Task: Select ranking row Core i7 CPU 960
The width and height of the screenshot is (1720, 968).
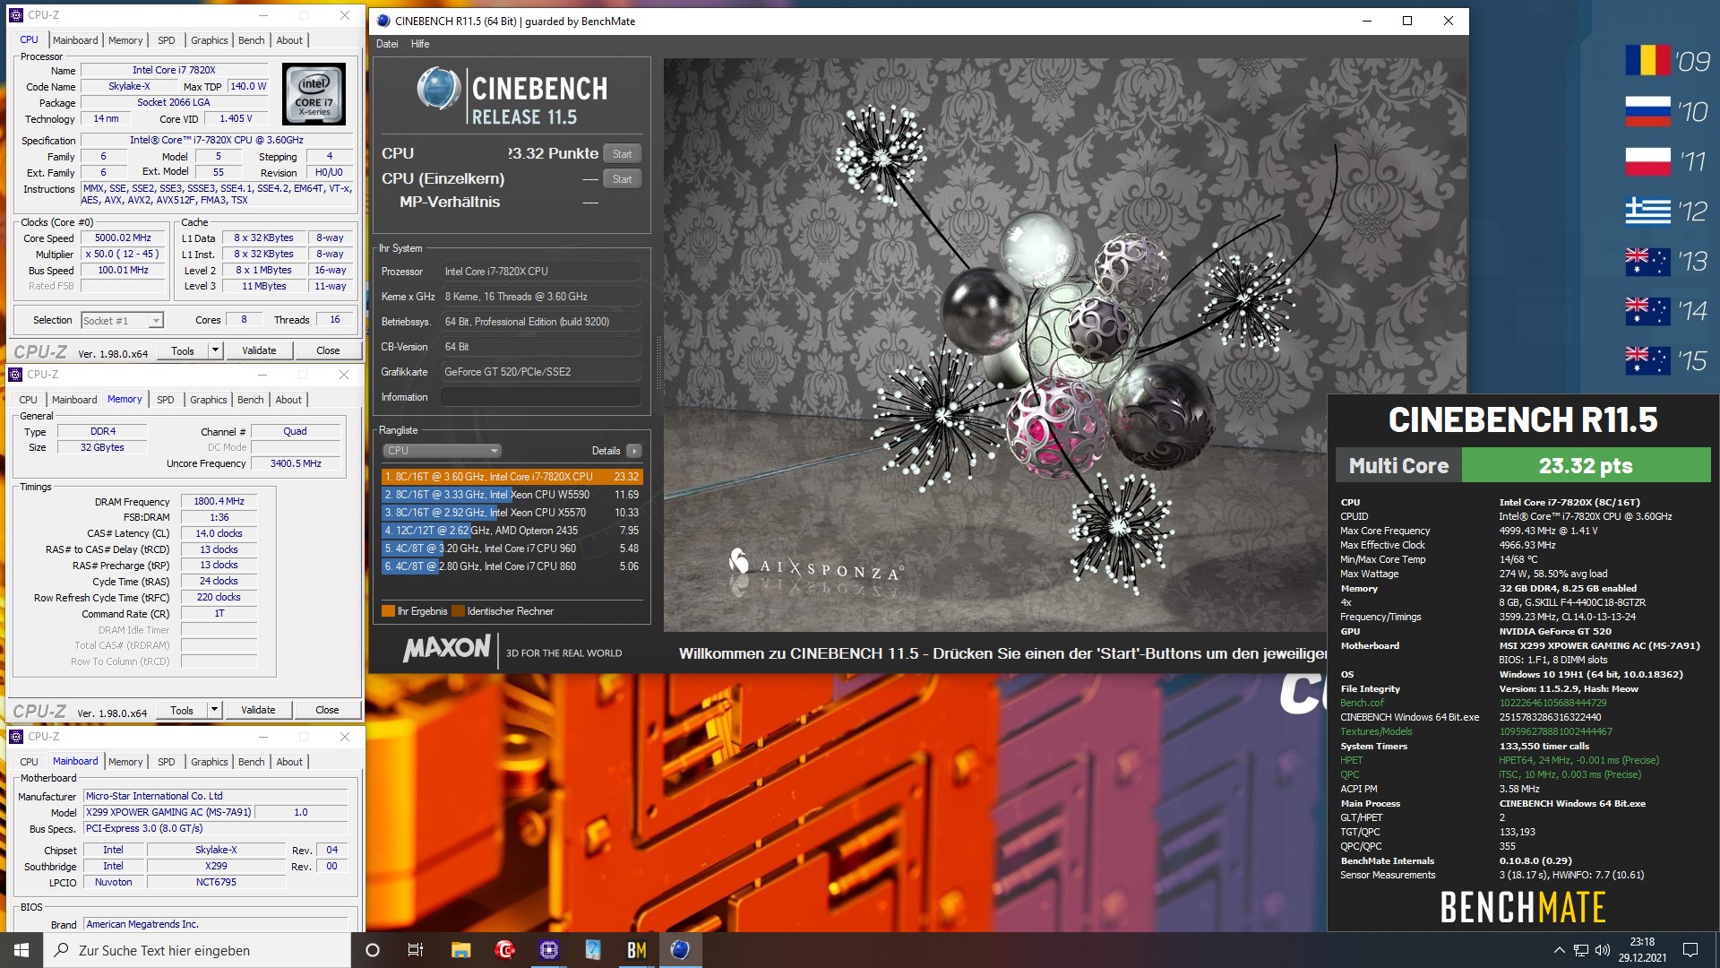Action: 512,549
